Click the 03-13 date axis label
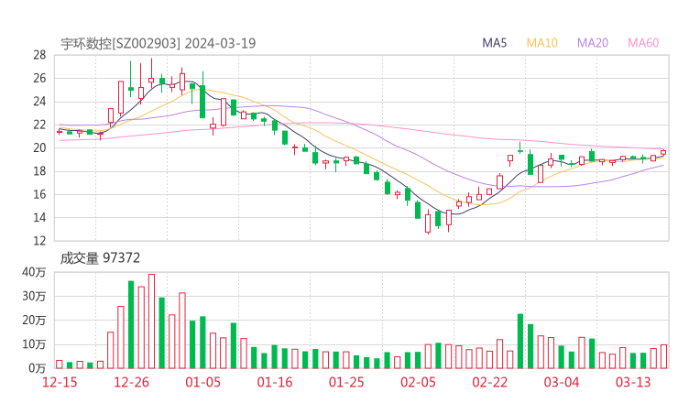 (633, 382)
